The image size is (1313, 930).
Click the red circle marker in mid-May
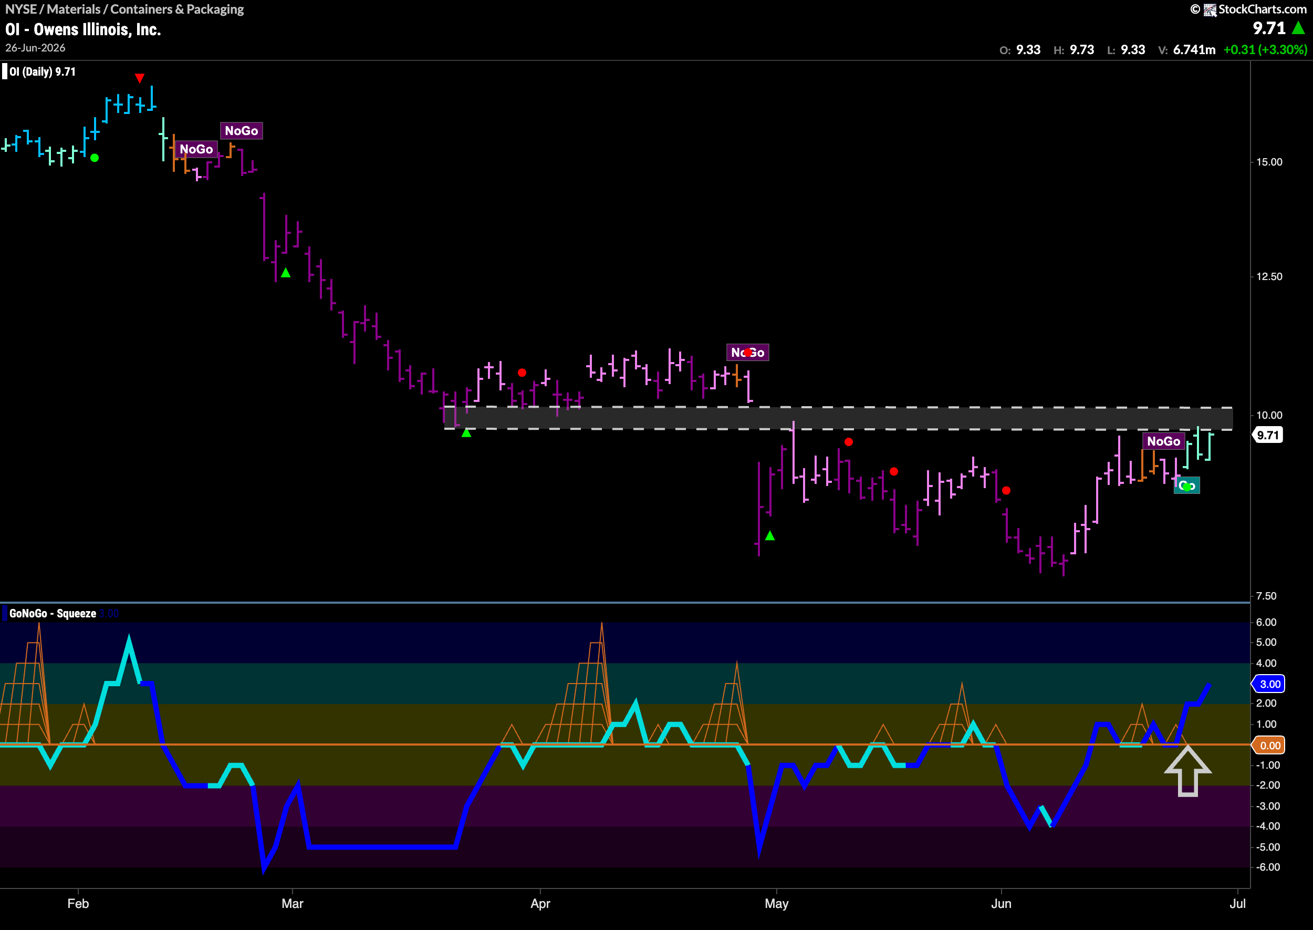coord(894,472)
